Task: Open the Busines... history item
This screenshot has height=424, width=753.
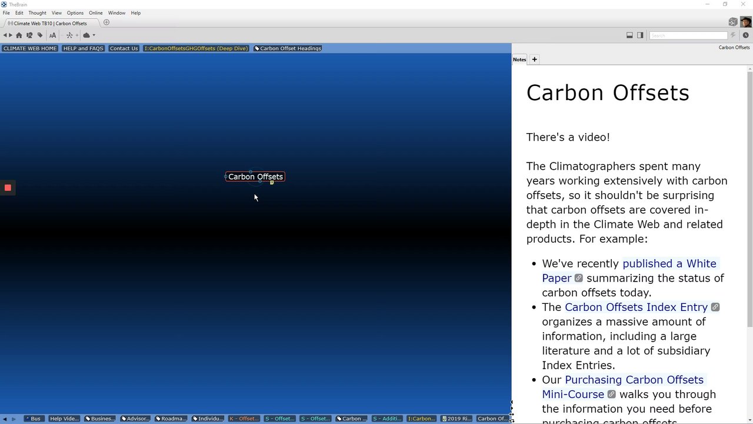Action: tap(99, 419)
